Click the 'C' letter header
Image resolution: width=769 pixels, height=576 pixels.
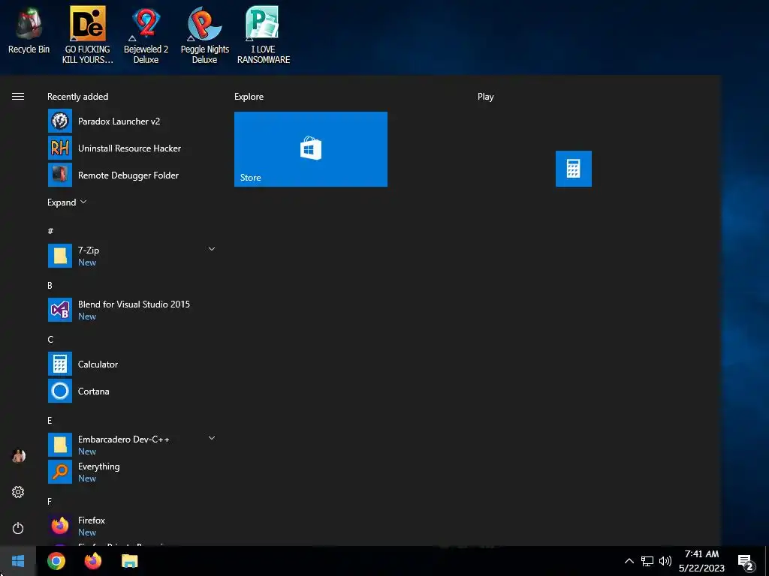click(50, 339)
